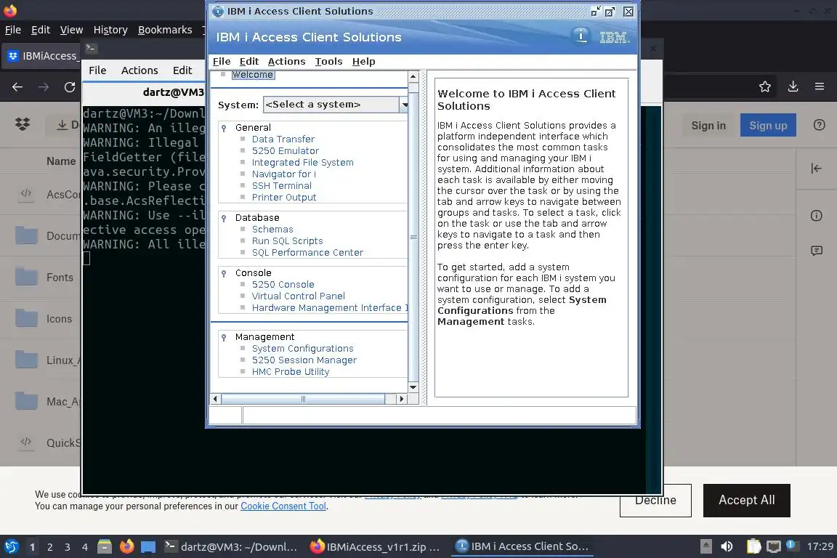Open Edit menu in terminal window
Screen dimensions: 837x558
[182, 70]
